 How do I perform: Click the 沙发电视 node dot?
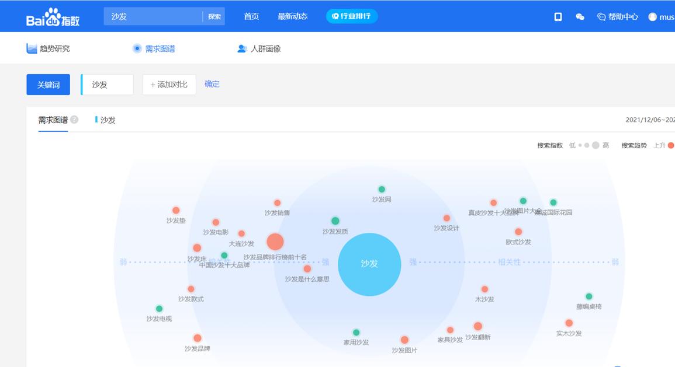click(x=159, y=309)
